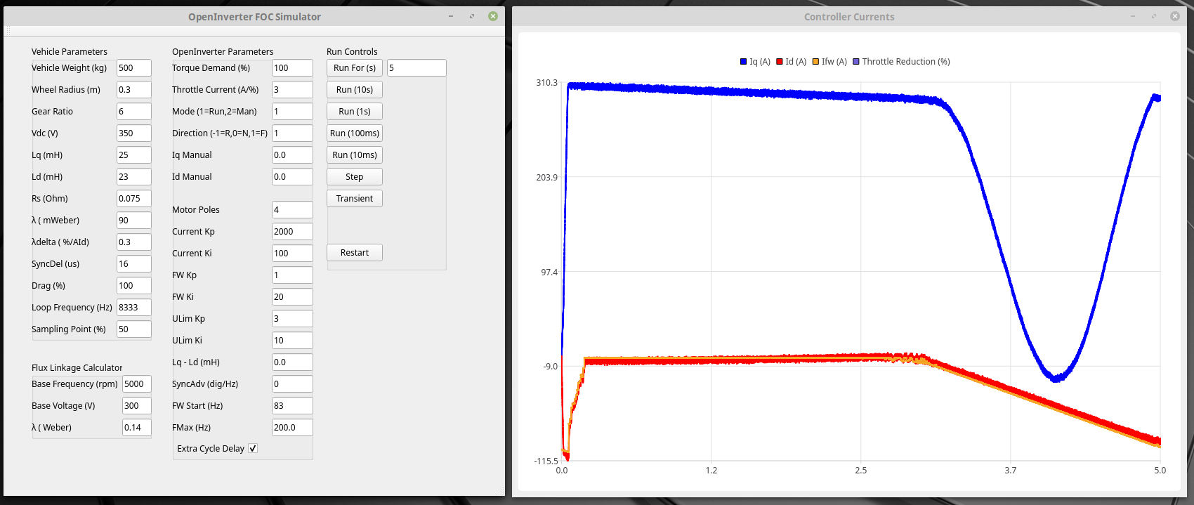Restart the simulation
The height and width of the screenshot is (505, 1194).
pyautogui.click(x=354, y=253)
